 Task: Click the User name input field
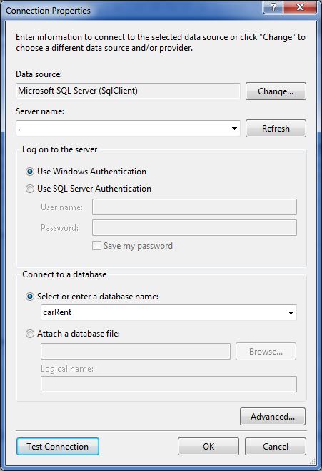tap(194, 207)
